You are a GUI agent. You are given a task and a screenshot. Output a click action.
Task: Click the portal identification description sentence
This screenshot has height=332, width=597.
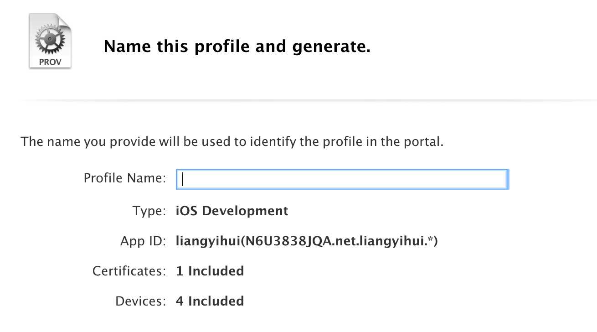pos(232,141)
